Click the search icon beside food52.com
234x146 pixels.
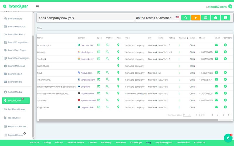coord(230,6)
